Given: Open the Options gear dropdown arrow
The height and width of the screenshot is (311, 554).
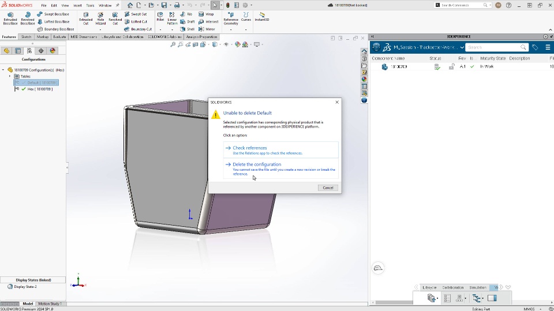Looking at the screenshot, I should 251,5.
